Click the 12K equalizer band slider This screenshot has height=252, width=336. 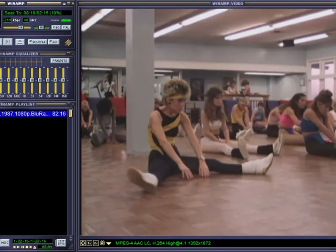(47, 80)
